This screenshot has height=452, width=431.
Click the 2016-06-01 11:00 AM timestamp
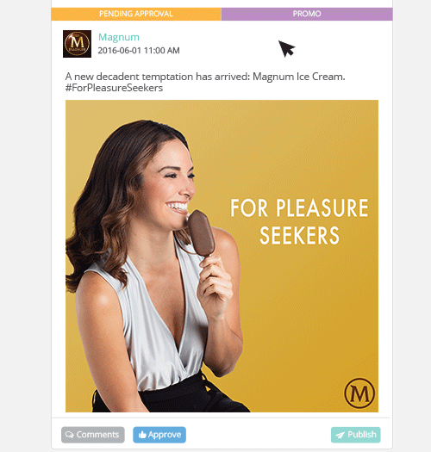coord(139,51)
